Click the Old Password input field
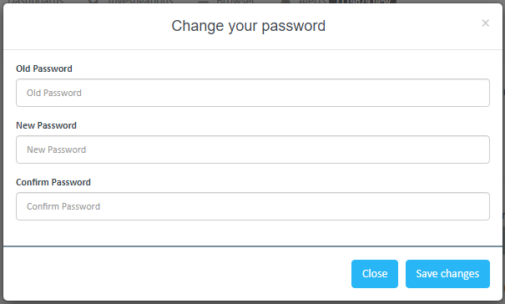Viewport: 505px width, 304px height. point(253,93)
